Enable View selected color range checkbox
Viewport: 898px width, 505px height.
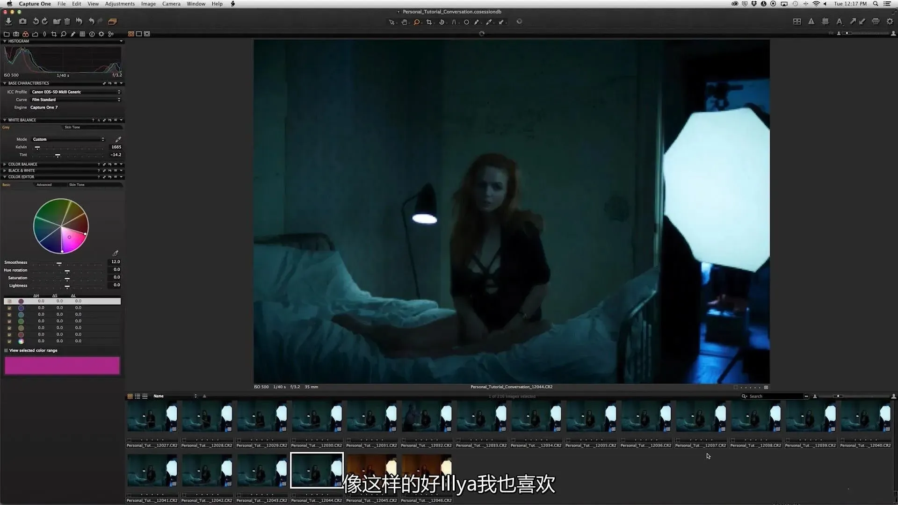click(x=6, y=350)
